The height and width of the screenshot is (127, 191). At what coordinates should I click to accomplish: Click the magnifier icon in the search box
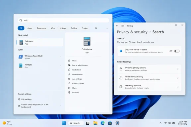[x=21, y=20]
